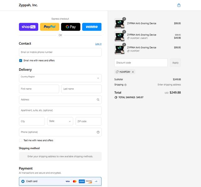Click the USD $249.88 total
Image resolution: width=201 pixels, height=187 pixels.
click(x=173, y=93)
